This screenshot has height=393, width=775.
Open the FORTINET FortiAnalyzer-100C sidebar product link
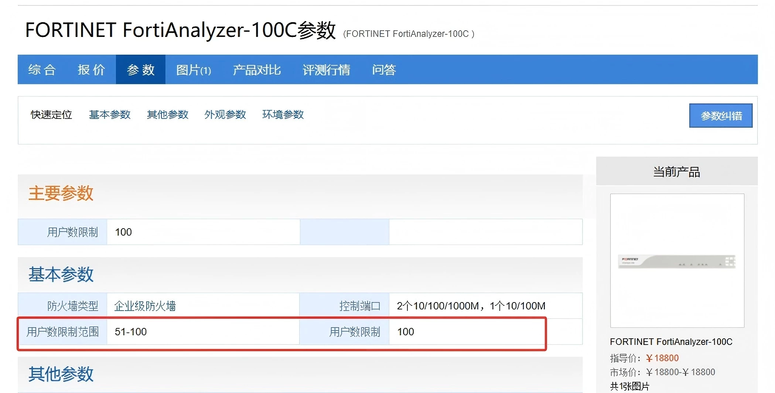click(671, 342)
